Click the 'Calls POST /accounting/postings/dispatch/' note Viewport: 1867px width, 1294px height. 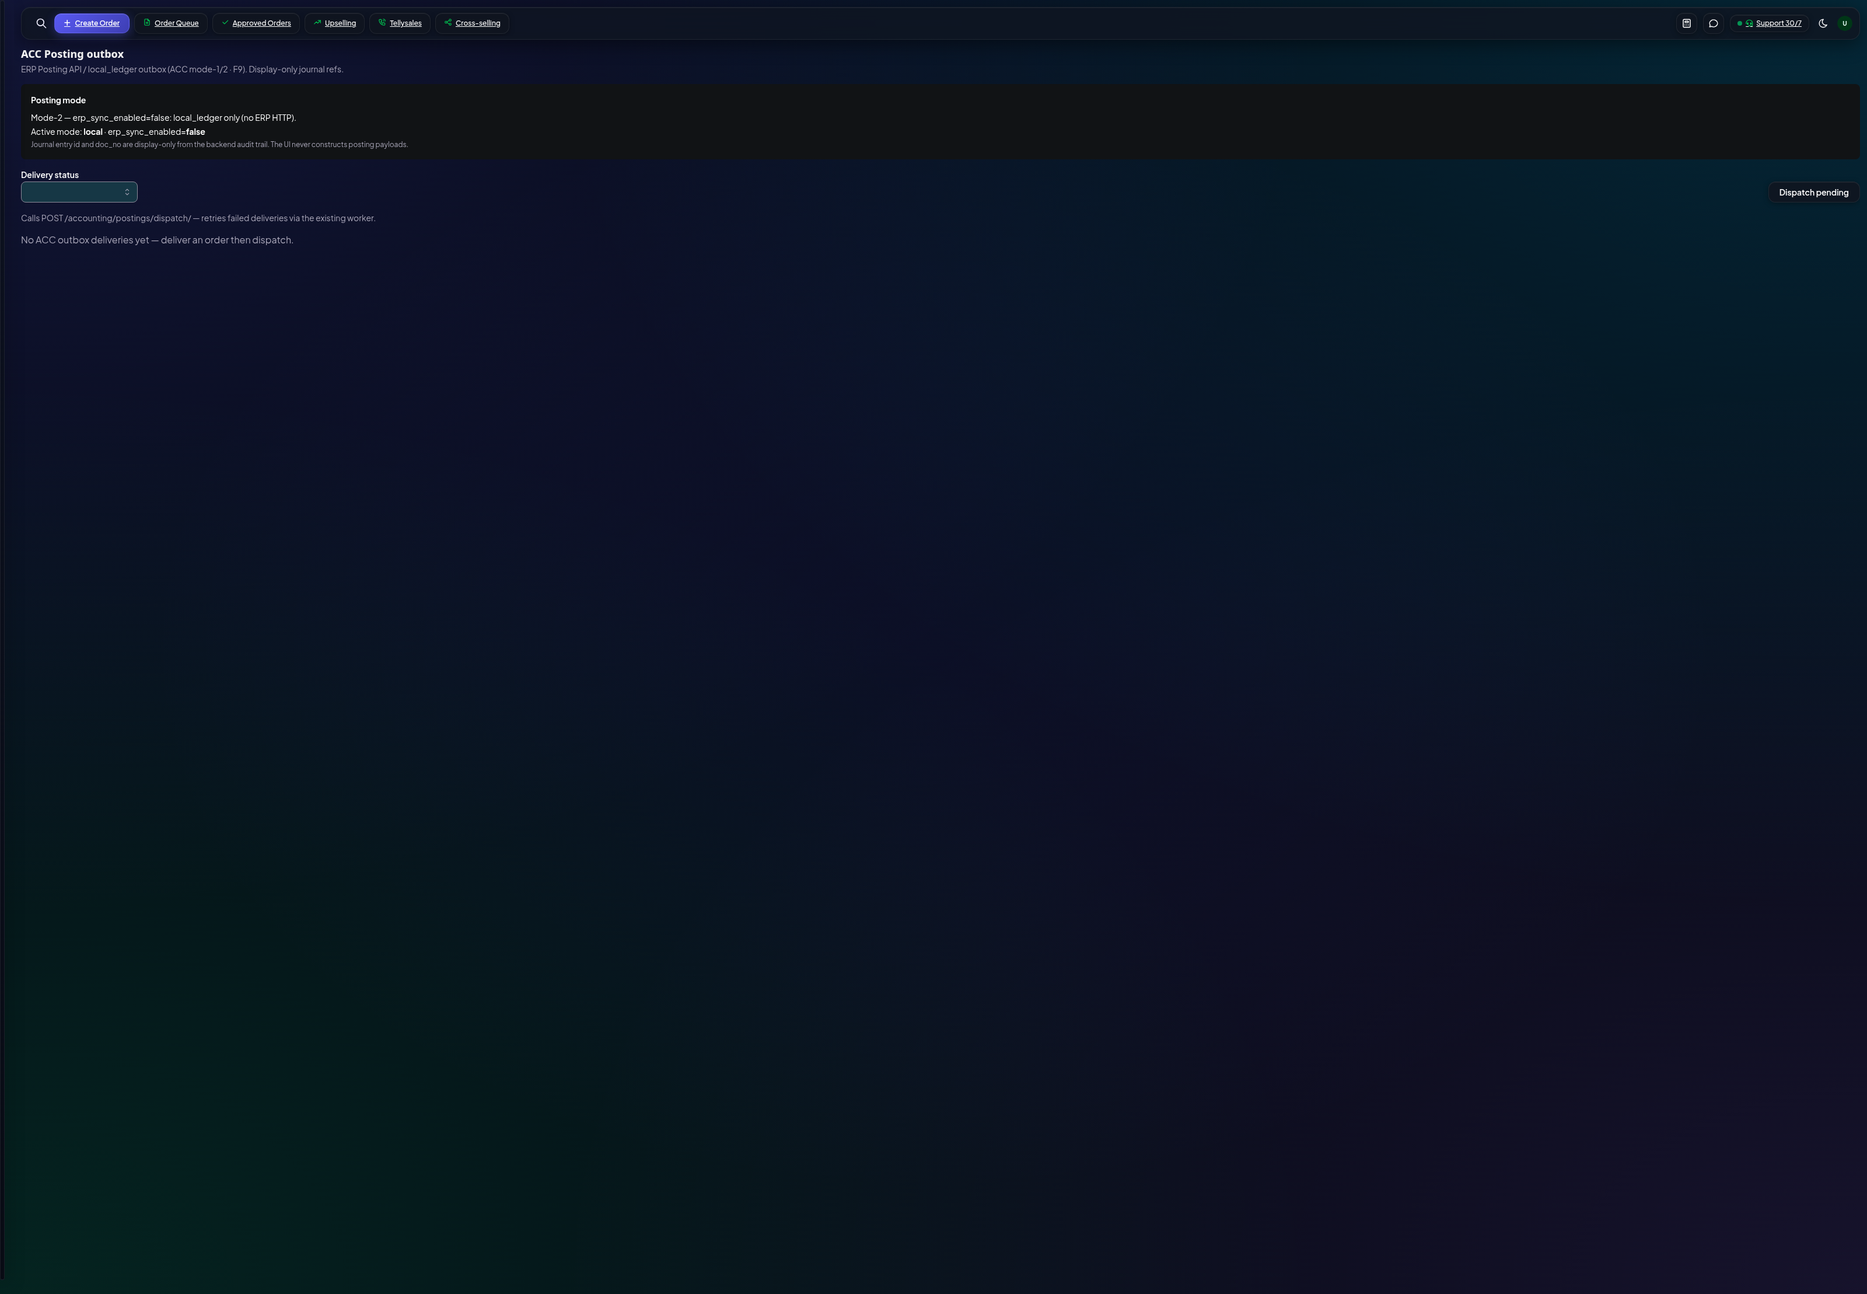point(198,218)
